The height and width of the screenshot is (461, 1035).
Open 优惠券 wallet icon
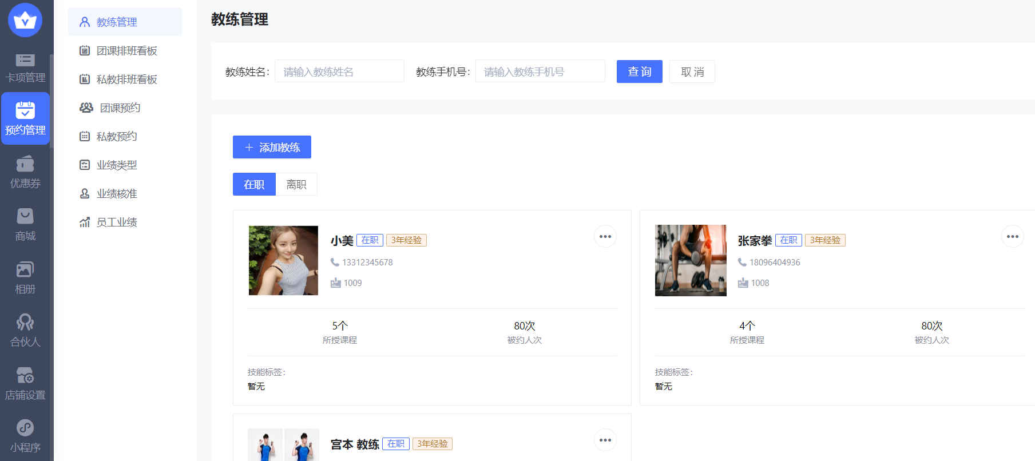(25, 164)
